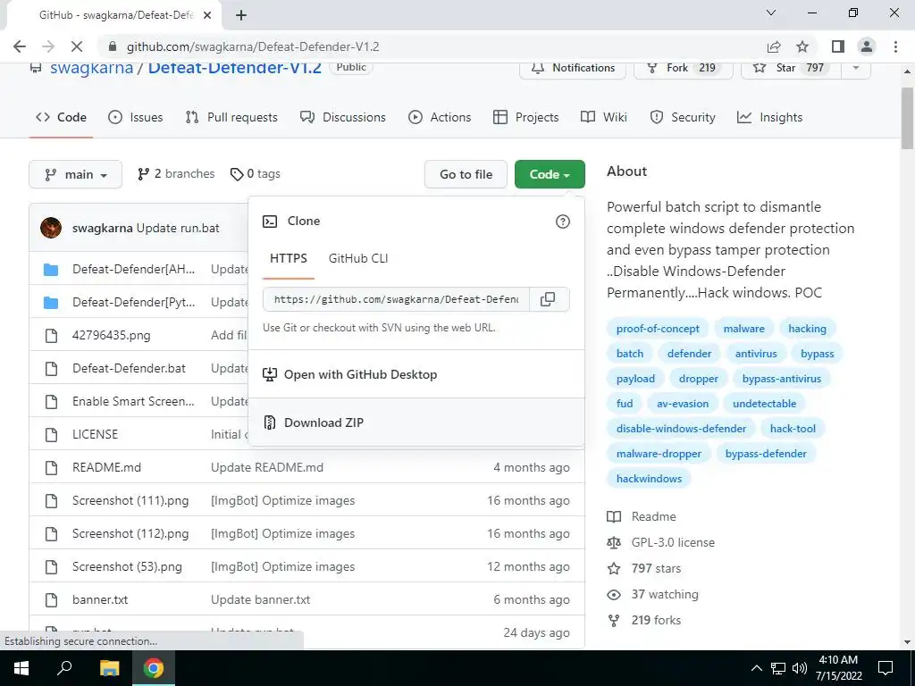Click the bypass-antivirus topic tag
The image size is (915, 686).
point(781,379)
